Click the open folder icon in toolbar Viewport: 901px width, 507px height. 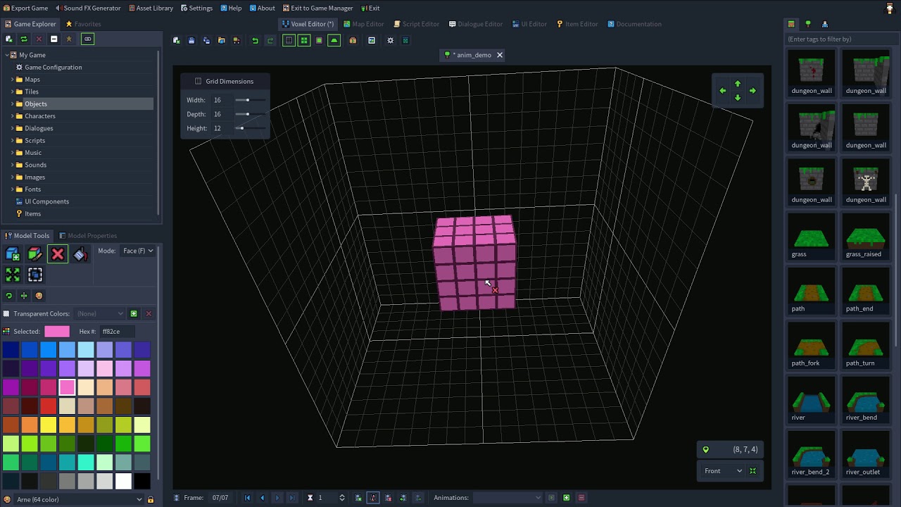point(221,40)
